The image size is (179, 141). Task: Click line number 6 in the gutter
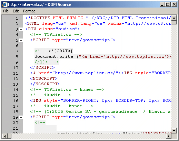(x=17, y=46)
